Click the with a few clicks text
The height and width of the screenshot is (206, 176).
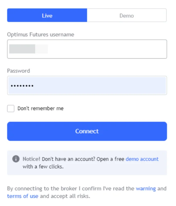click(43, 167)
